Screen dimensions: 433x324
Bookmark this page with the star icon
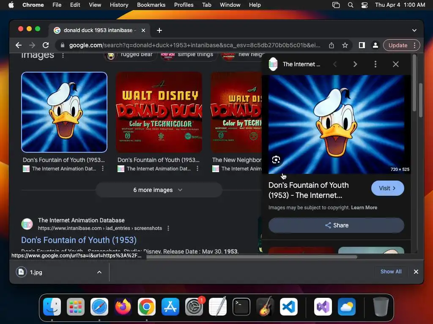point(345,45)
